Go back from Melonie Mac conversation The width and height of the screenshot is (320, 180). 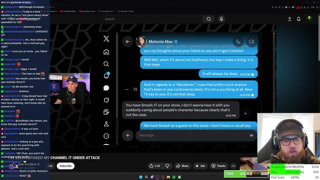(x=128, y=41)
